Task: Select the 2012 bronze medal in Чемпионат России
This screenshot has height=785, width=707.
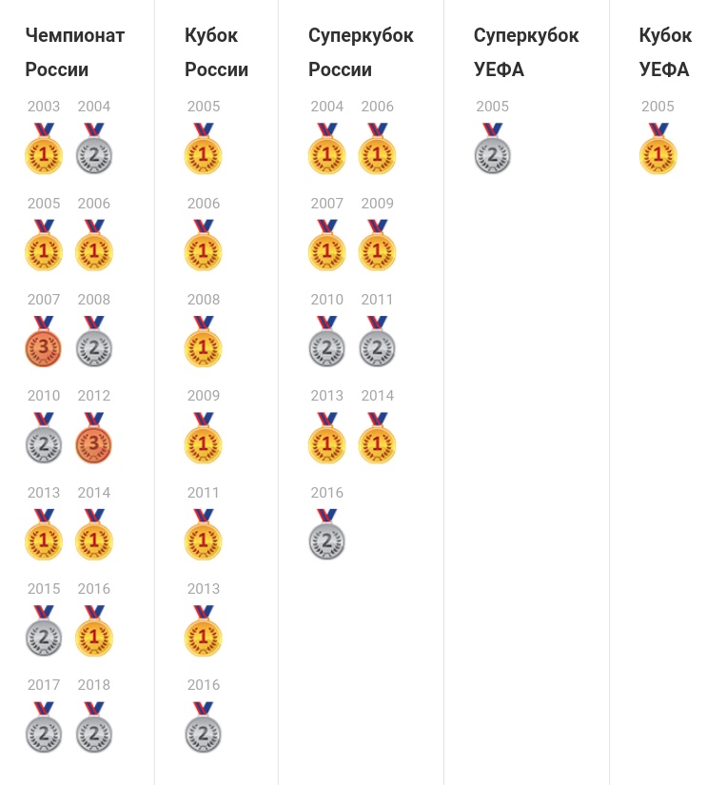Action: (x=93, y=438)
